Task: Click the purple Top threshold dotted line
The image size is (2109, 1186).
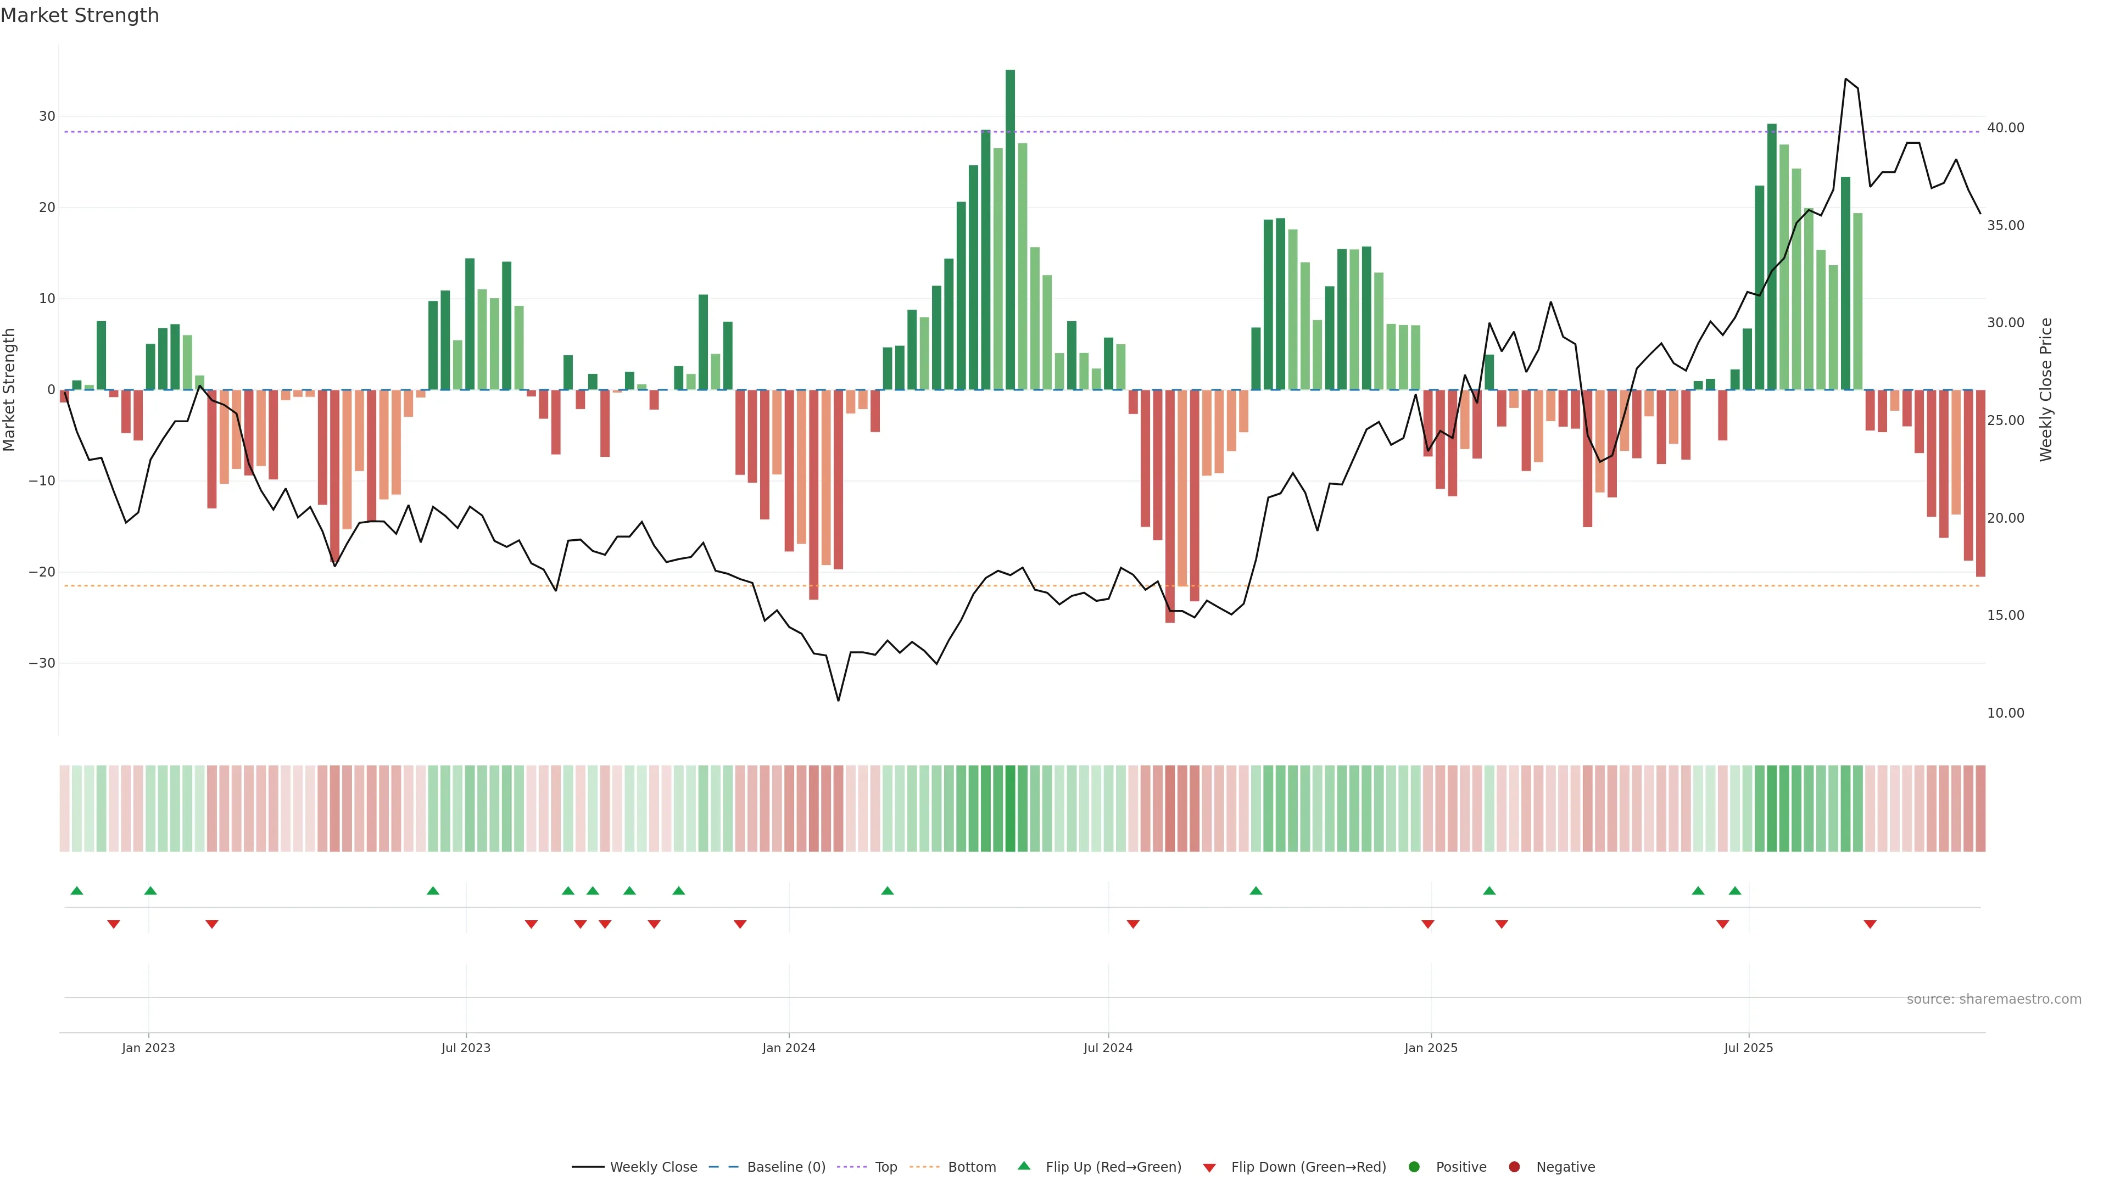Action: [x=573, y=132]
